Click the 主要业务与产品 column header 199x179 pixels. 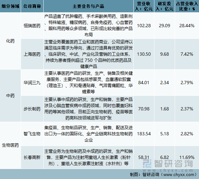pos(88,6)
